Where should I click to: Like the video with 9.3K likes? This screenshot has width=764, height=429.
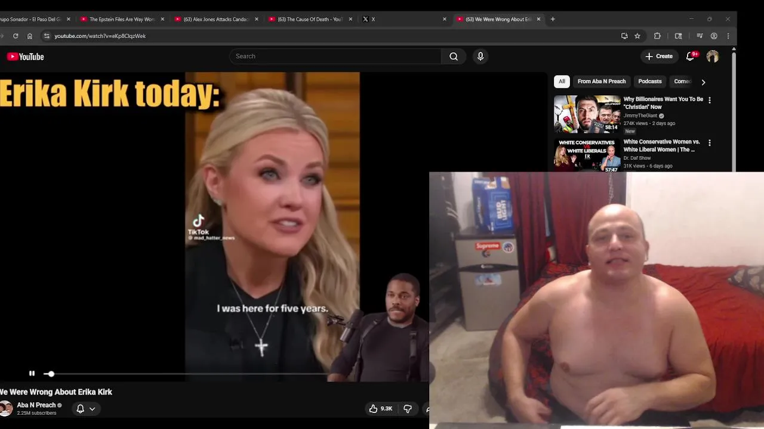(380, 409)
